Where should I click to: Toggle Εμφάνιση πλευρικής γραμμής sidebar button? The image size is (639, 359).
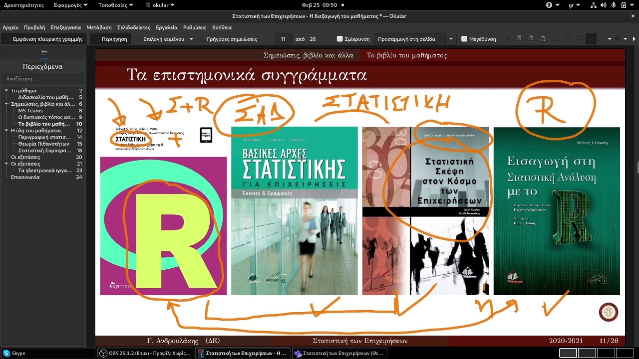click(x=44, y=39)
